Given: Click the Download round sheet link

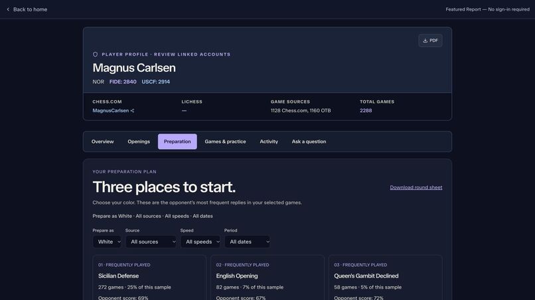Looking at the screenshot, I should (416, 187).
